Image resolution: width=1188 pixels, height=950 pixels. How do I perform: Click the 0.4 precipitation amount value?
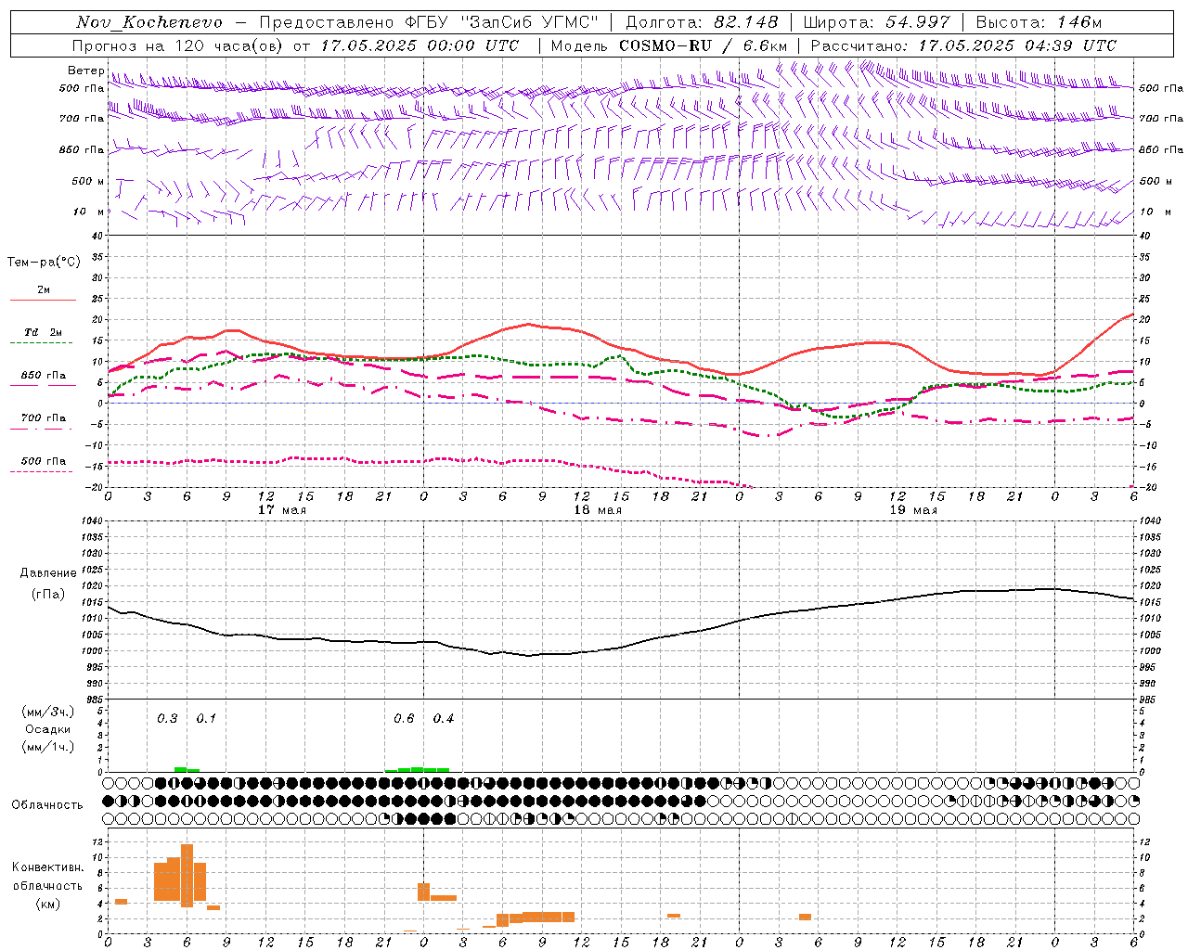(444, 718)
